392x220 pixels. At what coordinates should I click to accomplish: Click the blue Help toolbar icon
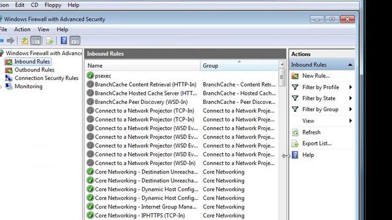click(x=64, y=40)
